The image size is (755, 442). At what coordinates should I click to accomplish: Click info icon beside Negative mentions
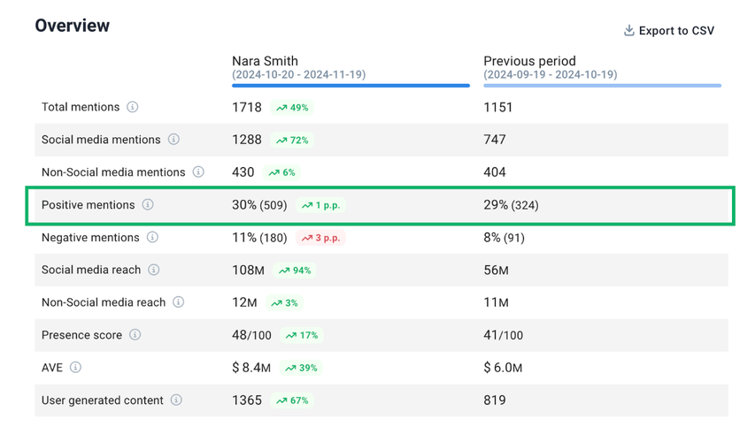152,237
